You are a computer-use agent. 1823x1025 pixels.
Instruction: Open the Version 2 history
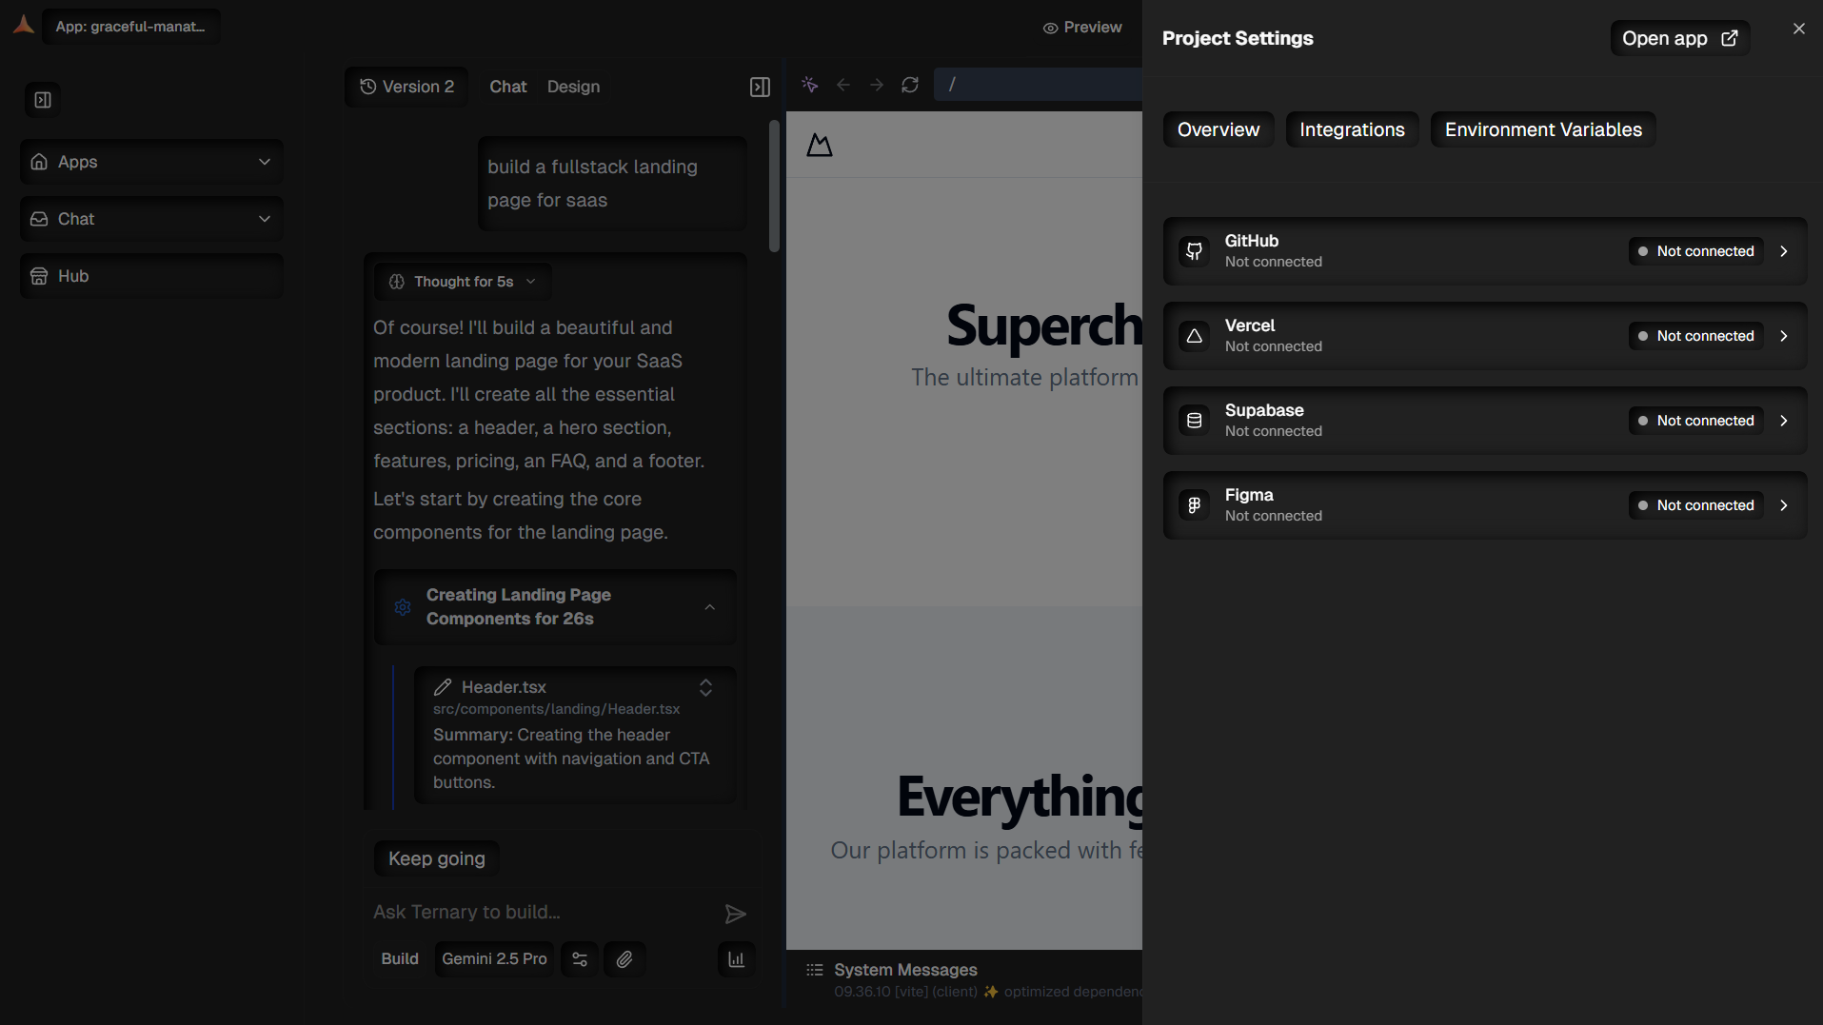[x=406, y=87]
